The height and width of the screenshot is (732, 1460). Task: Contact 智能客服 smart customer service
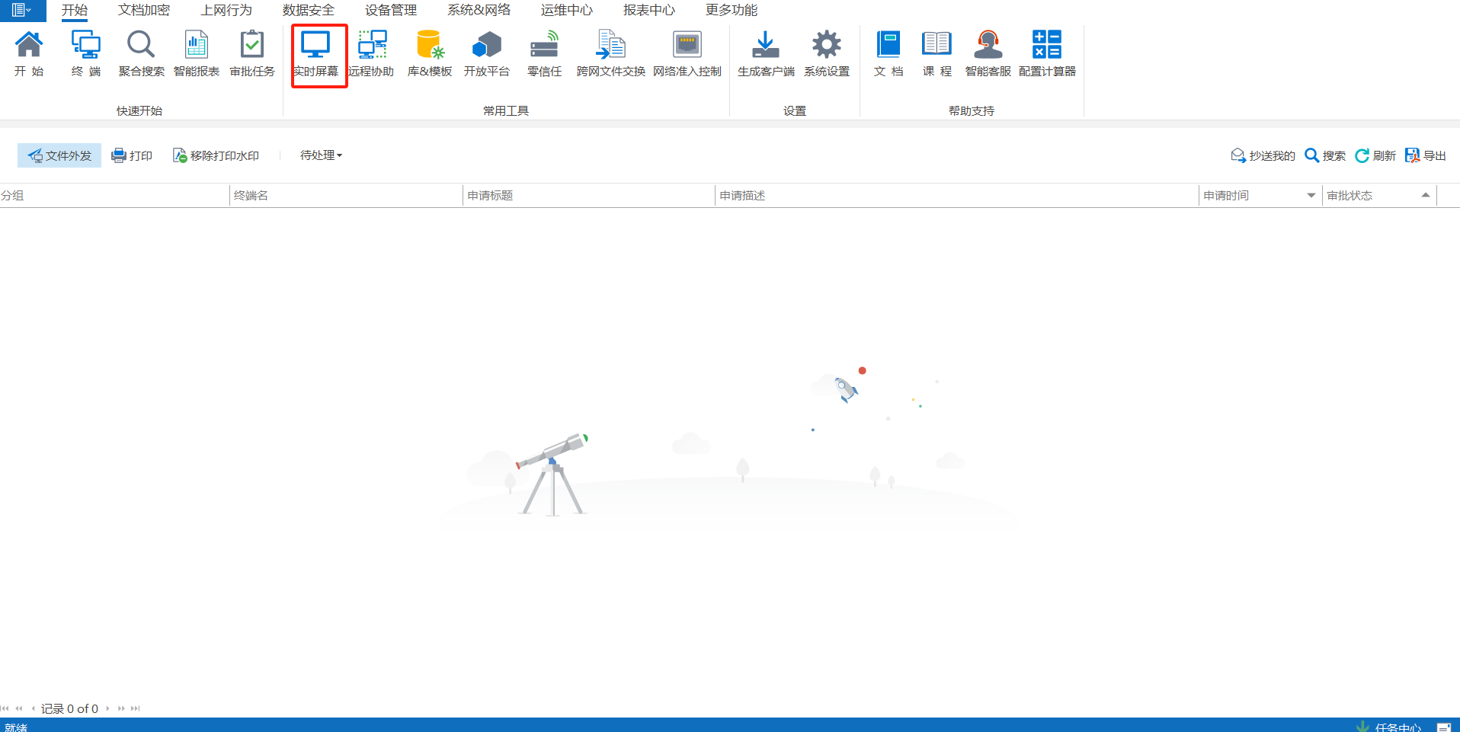[988, 53]
